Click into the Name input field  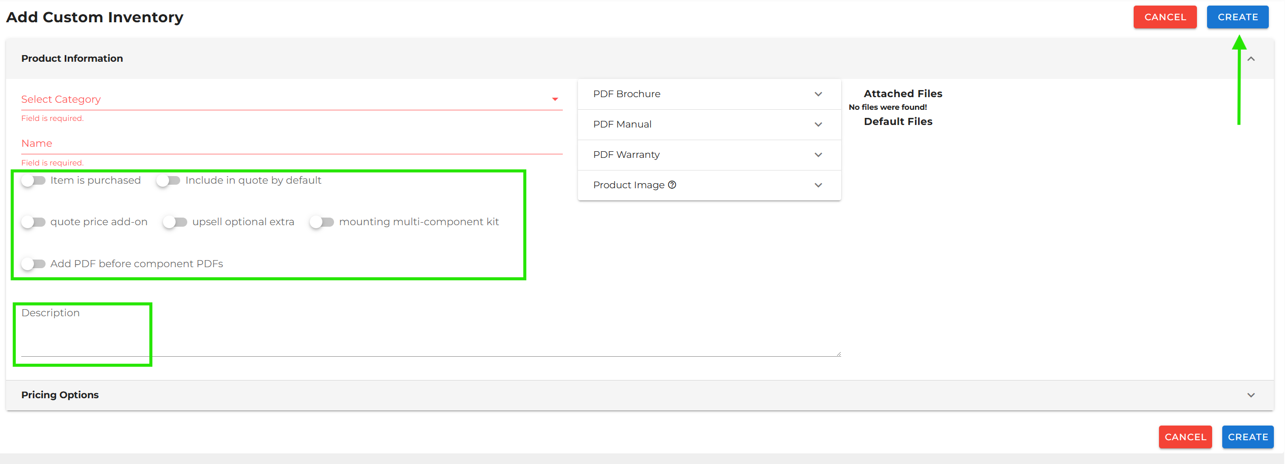point(292,144)
